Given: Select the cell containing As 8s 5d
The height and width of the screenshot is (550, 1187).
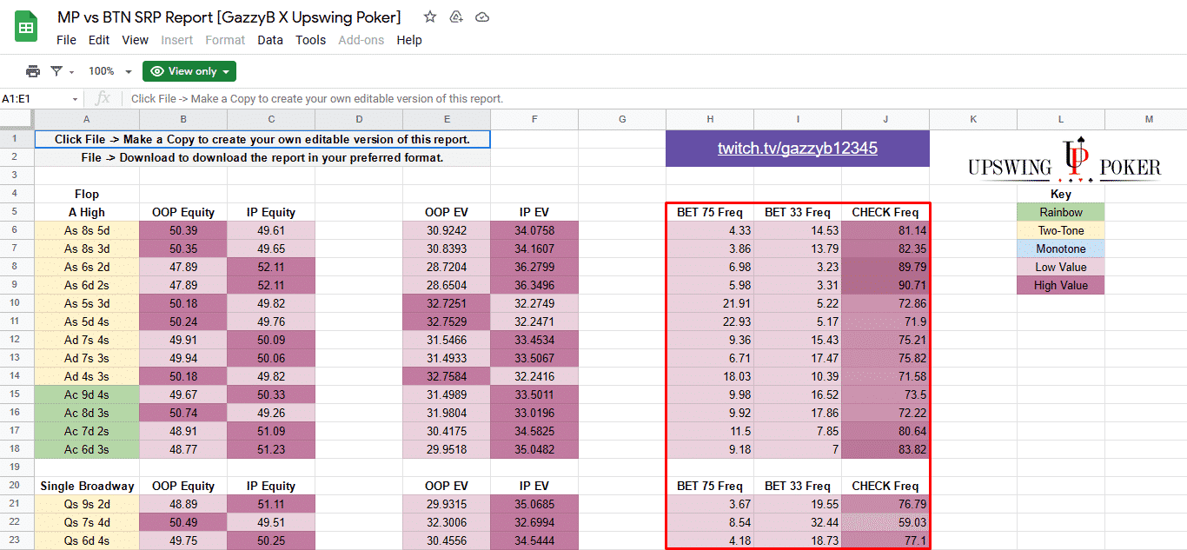Looking at the screenshot, I should click(x=86, y=230).
